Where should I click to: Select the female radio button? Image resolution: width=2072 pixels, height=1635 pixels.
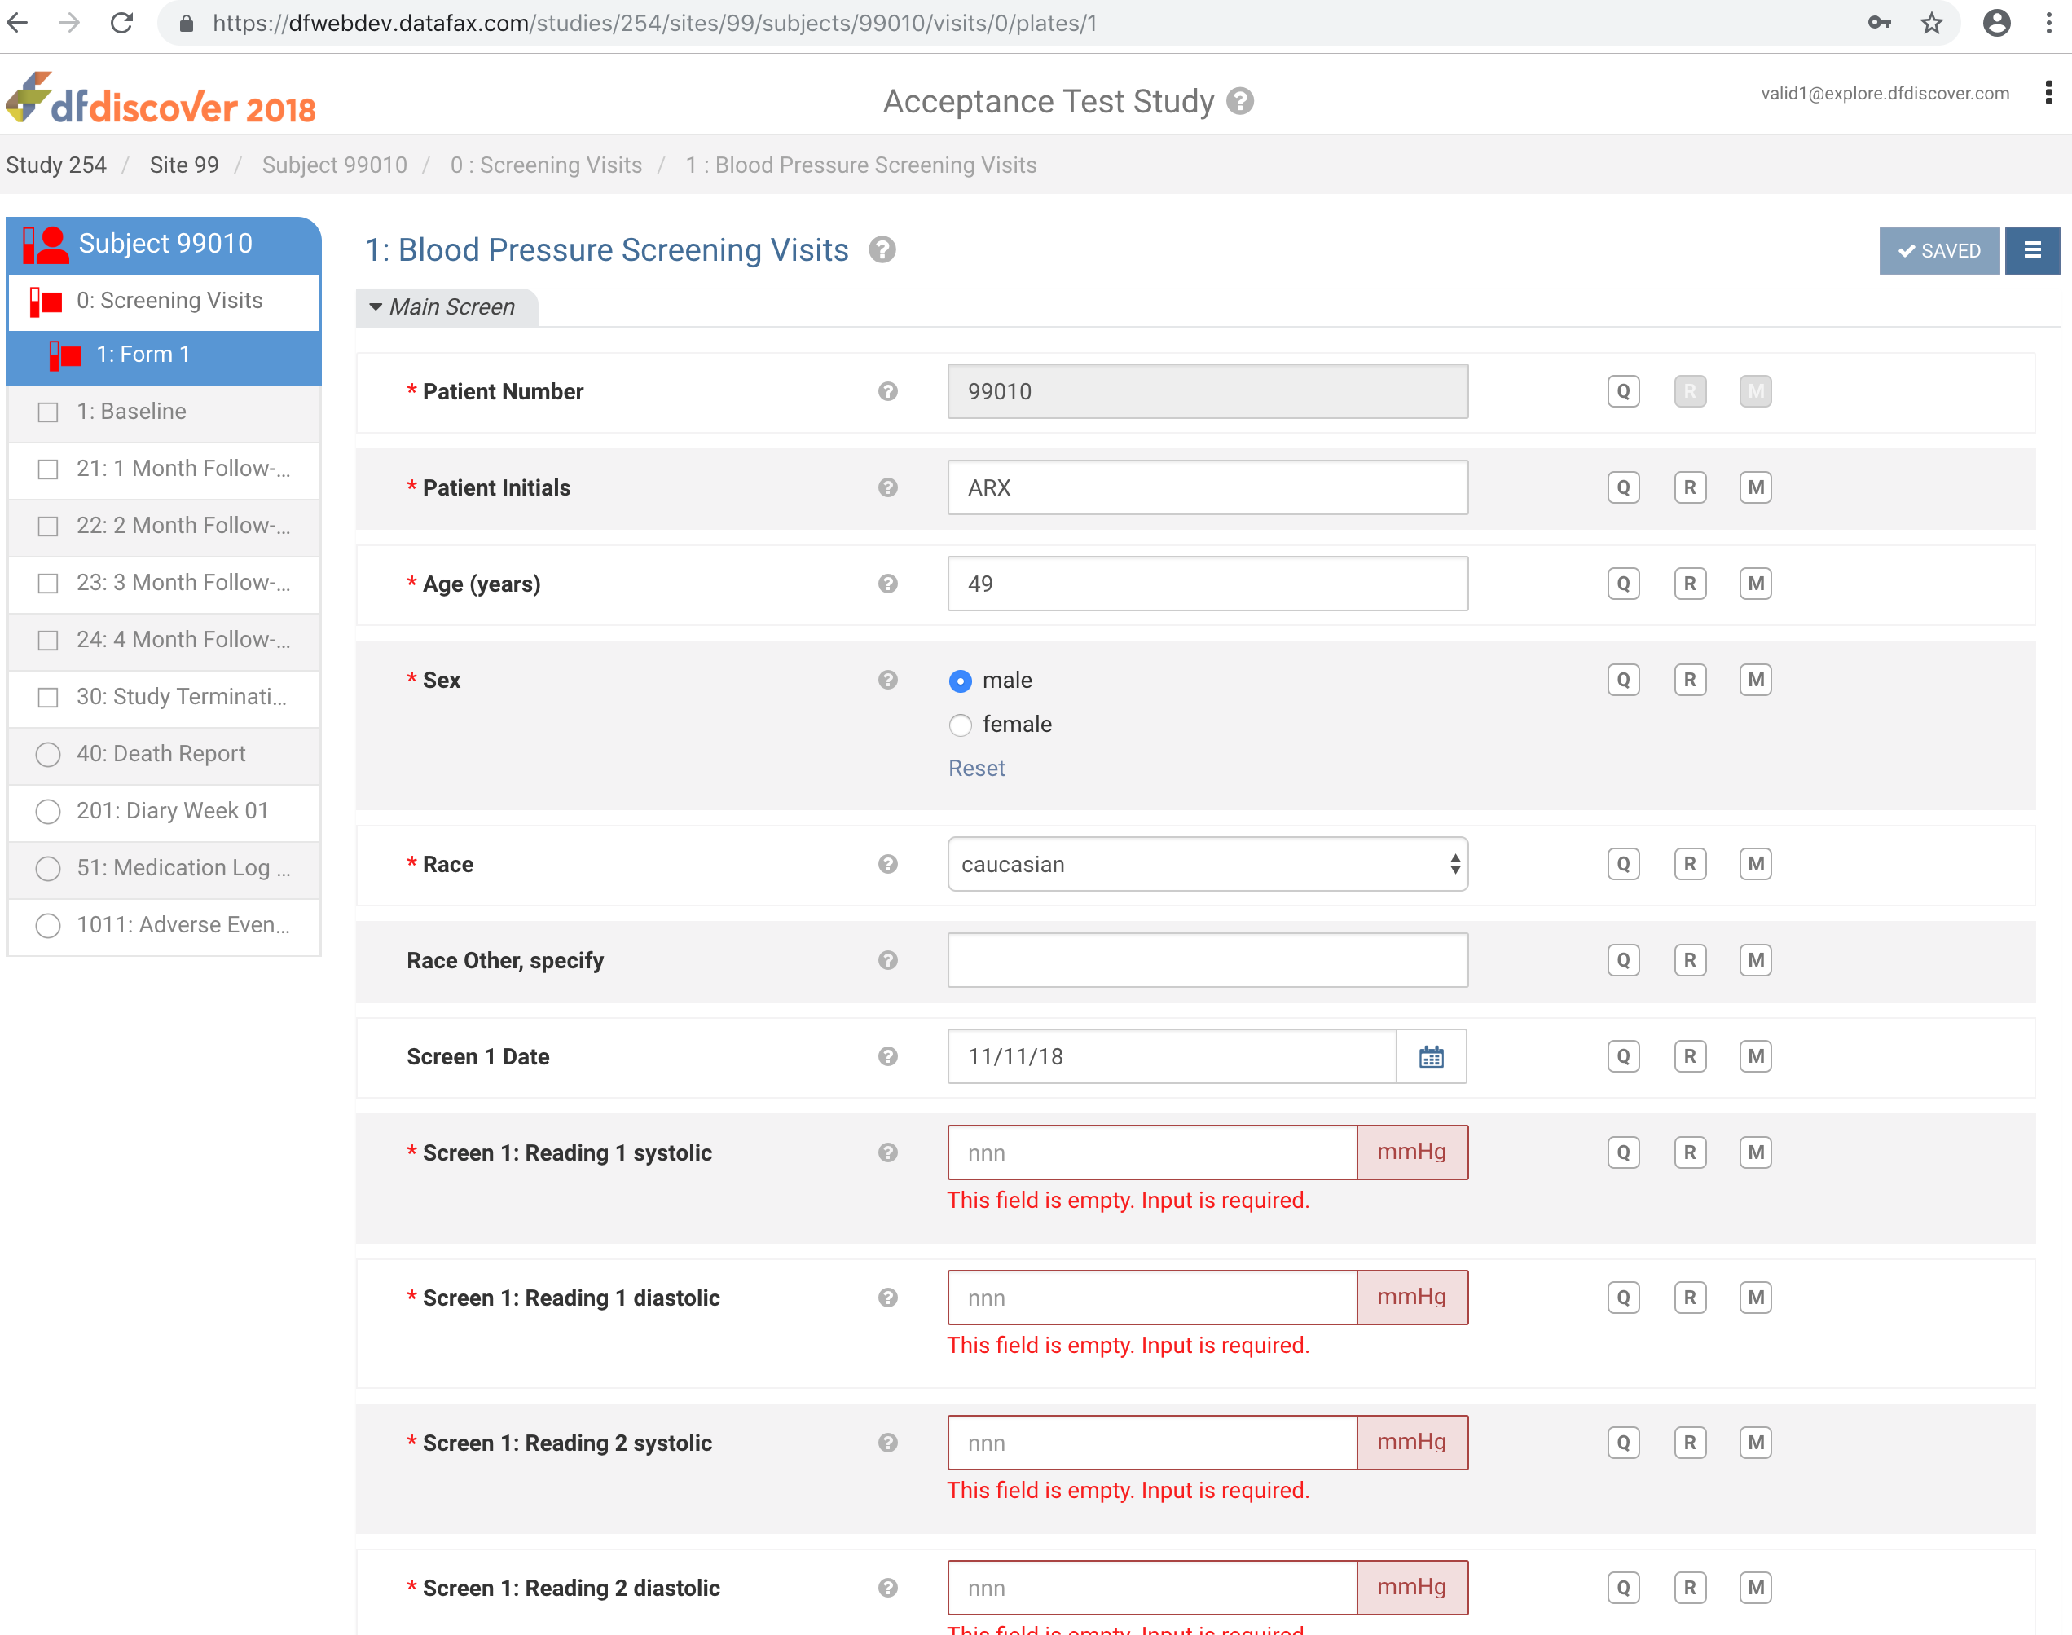[960, 725]
